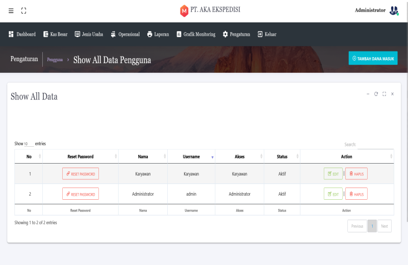Edit the Administrator user row
The width and height of the screenshot is (408, 265).
tap(333, 194)
